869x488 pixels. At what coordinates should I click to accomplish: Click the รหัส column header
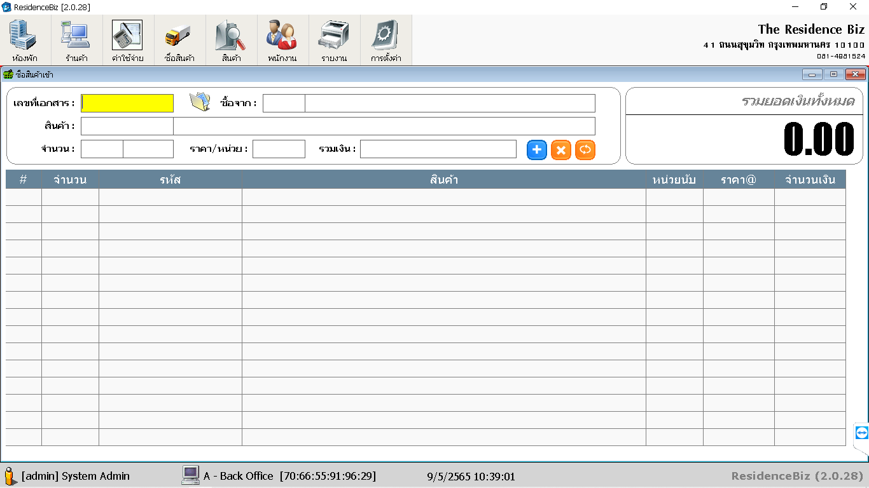pyautogui.click(x=170, y=180)
